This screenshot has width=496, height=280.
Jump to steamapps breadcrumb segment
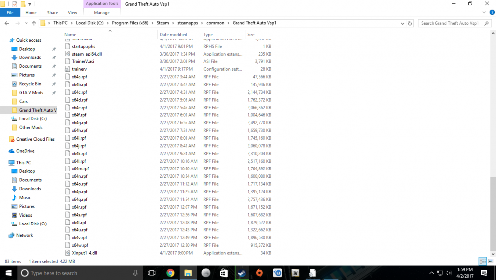click(187, 23)
